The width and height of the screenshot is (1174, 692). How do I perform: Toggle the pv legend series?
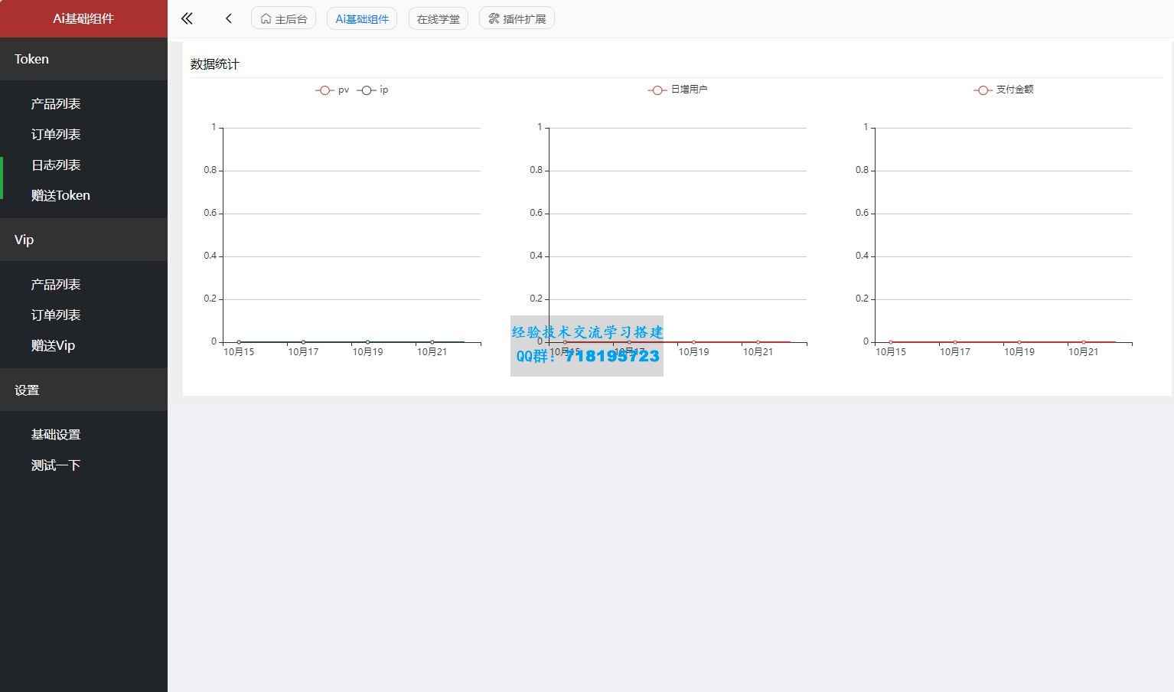click(x=333, y=90)
